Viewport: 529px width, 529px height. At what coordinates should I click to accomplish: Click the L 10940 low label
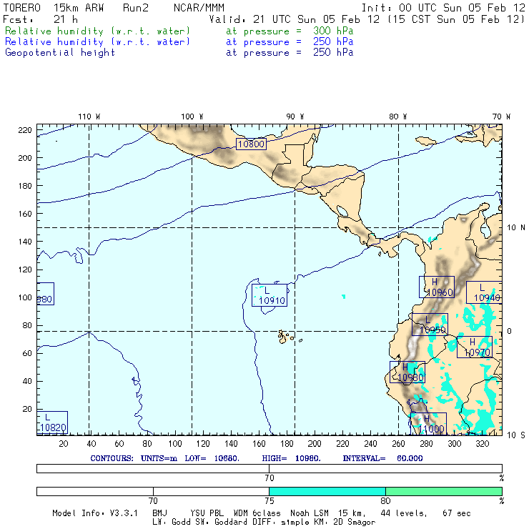tap(484, 292)
